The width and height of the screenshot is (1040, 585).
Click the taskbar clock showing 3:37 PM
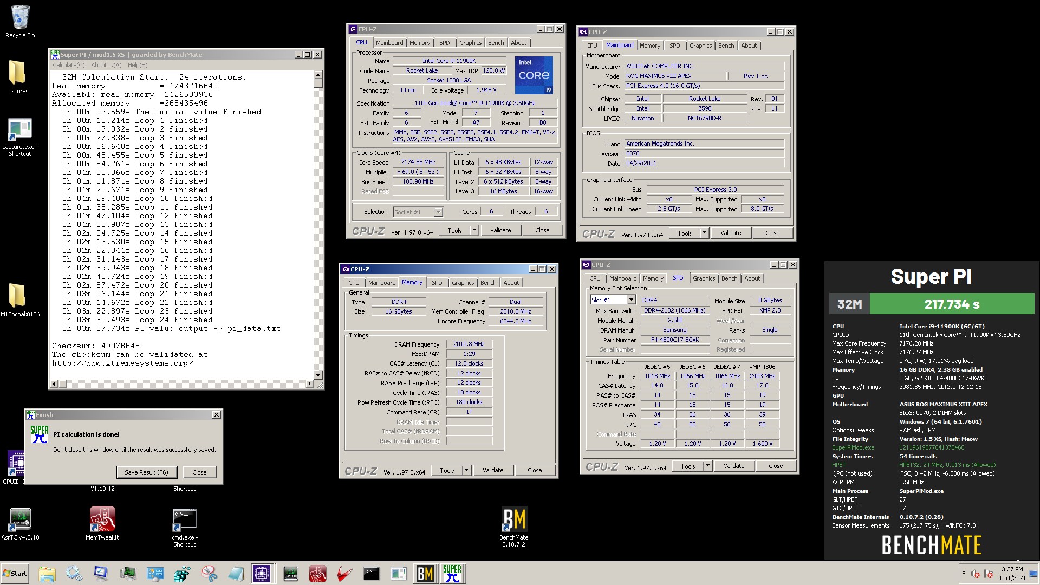[x=1012, y=574]
